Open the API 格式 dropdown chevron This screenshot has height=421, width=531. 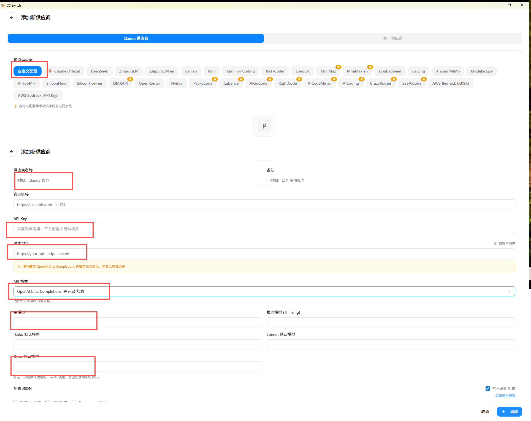510,291
